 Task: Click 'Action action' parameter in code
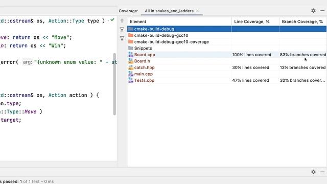67,95
